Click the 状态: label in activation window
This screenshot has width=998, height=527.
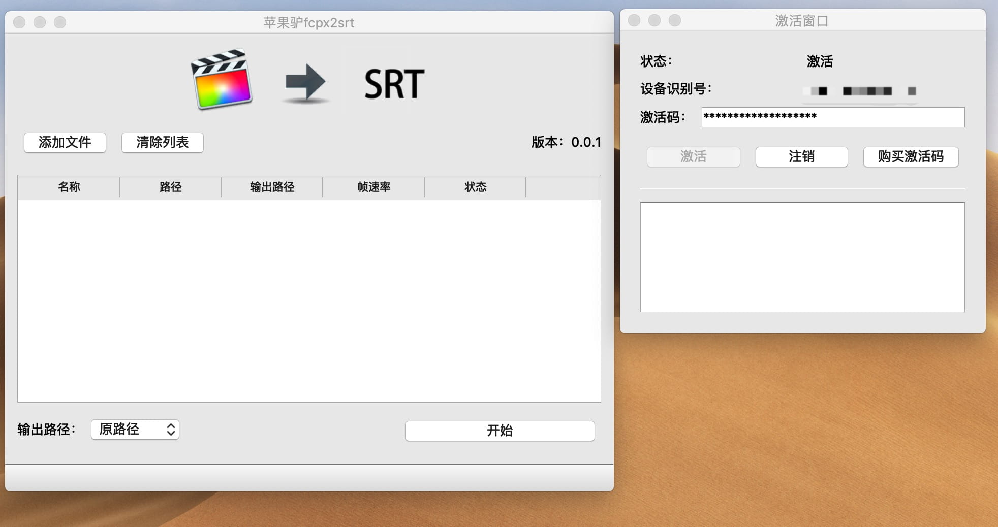coord(656,61)
